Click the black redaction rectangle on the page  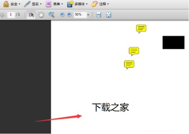tap(174, 42)
